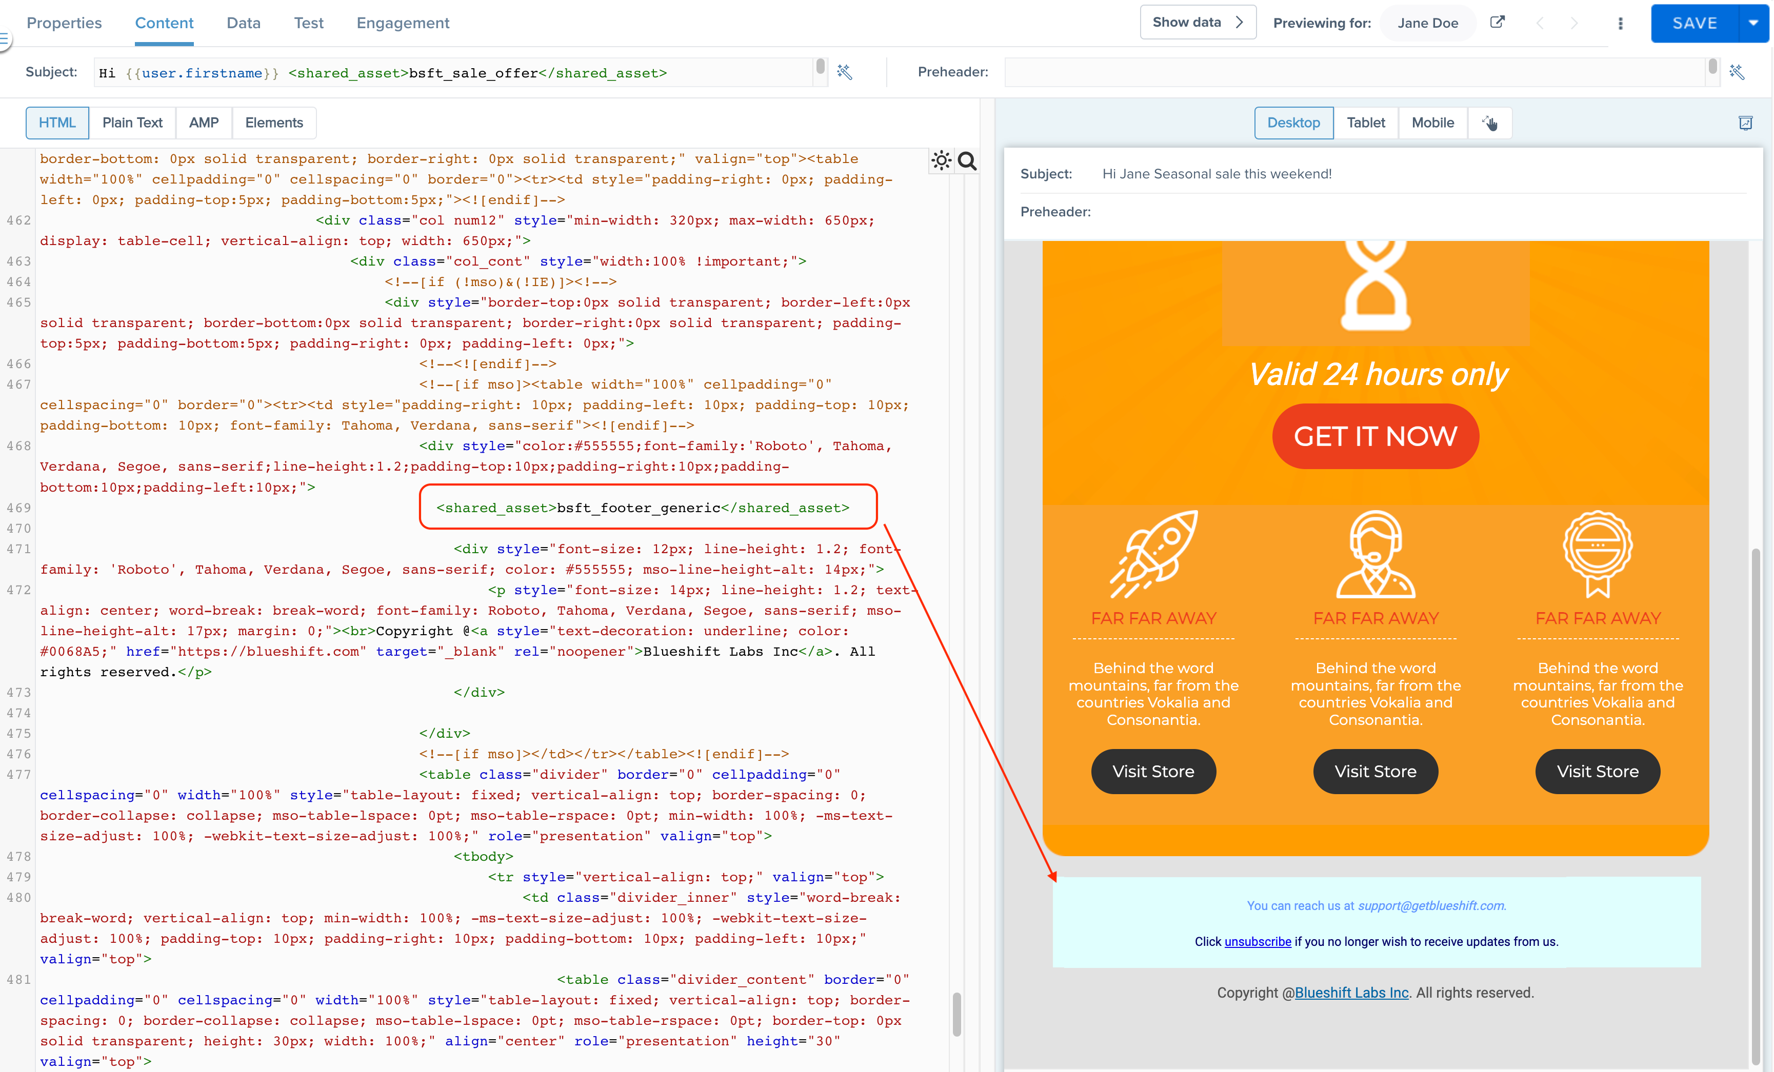Open the Blueshift Labs Inc link
Screen dimensions: 1774x1072
1351,993
